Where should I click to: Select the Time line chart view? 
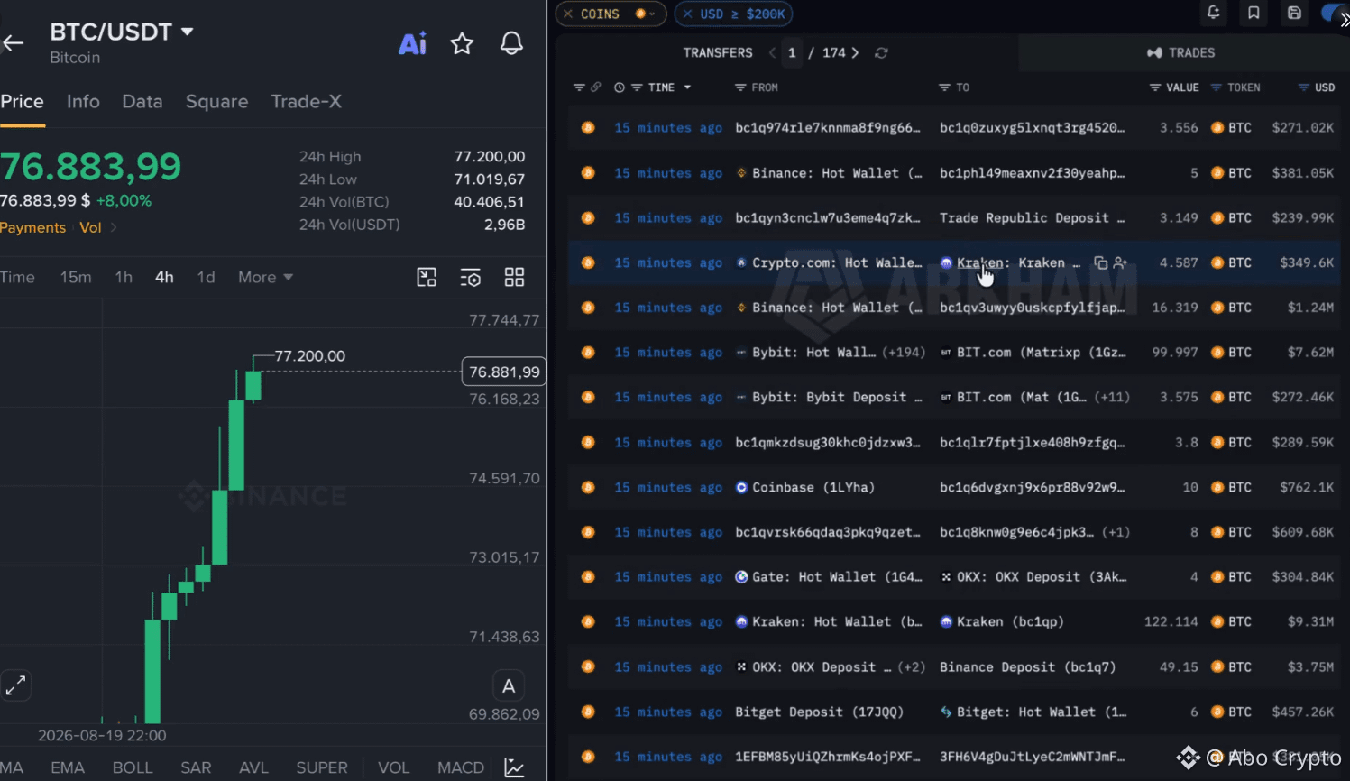tap(17, 277)
